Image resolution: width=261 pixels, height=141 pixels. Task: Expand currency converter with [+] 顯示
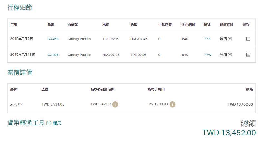pos(54,123)
